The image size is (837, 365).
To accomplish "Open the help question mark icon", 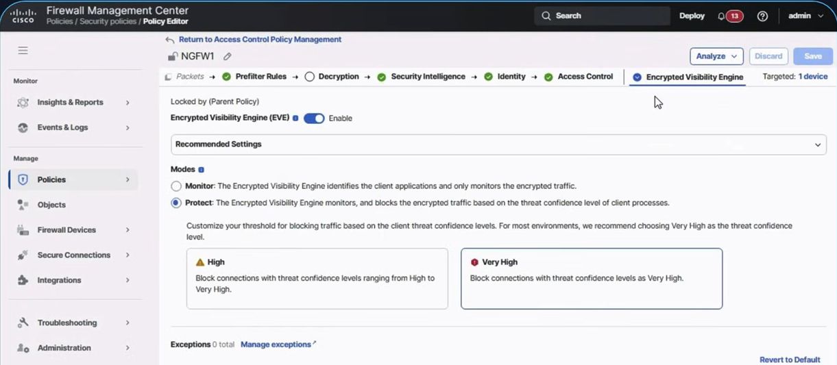I will 762,16.
